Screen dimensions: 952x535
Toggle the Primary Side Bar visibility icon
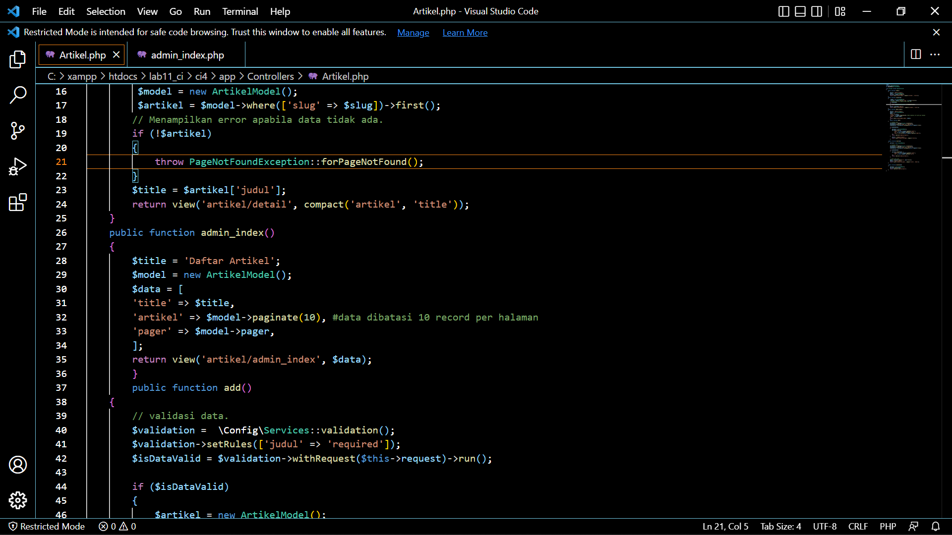pos(783,11)
